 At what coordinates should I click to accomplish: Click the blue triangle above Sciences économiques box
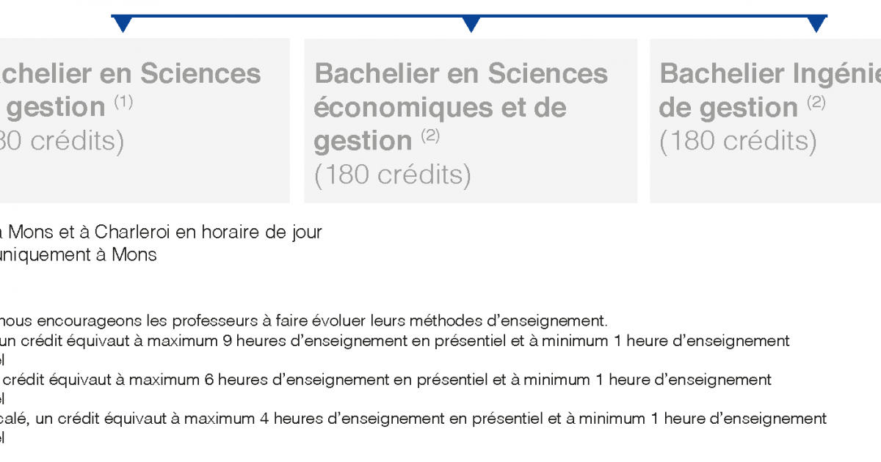[x=471, y=24]
